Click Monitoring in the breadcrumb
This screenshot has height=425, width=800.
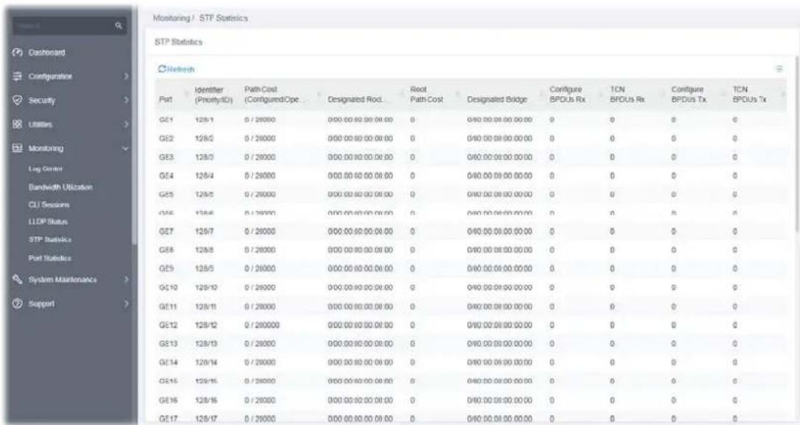coord(171,18)
